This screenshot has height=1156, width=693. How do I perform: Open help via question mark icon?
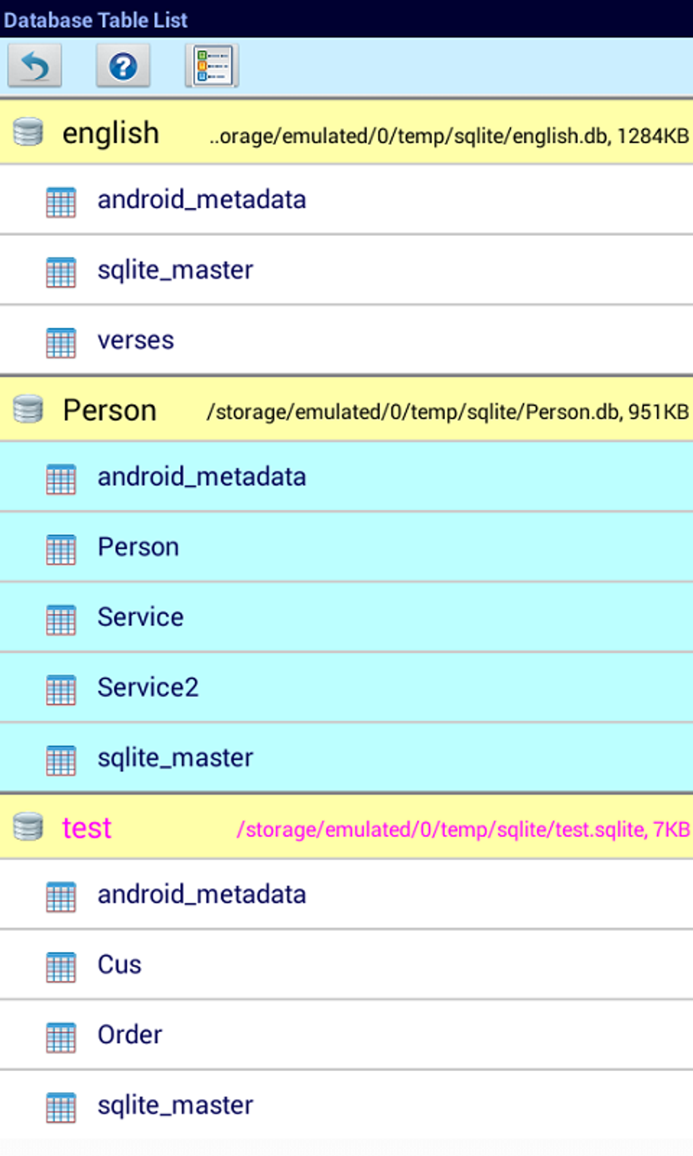[x=123, y=66]
